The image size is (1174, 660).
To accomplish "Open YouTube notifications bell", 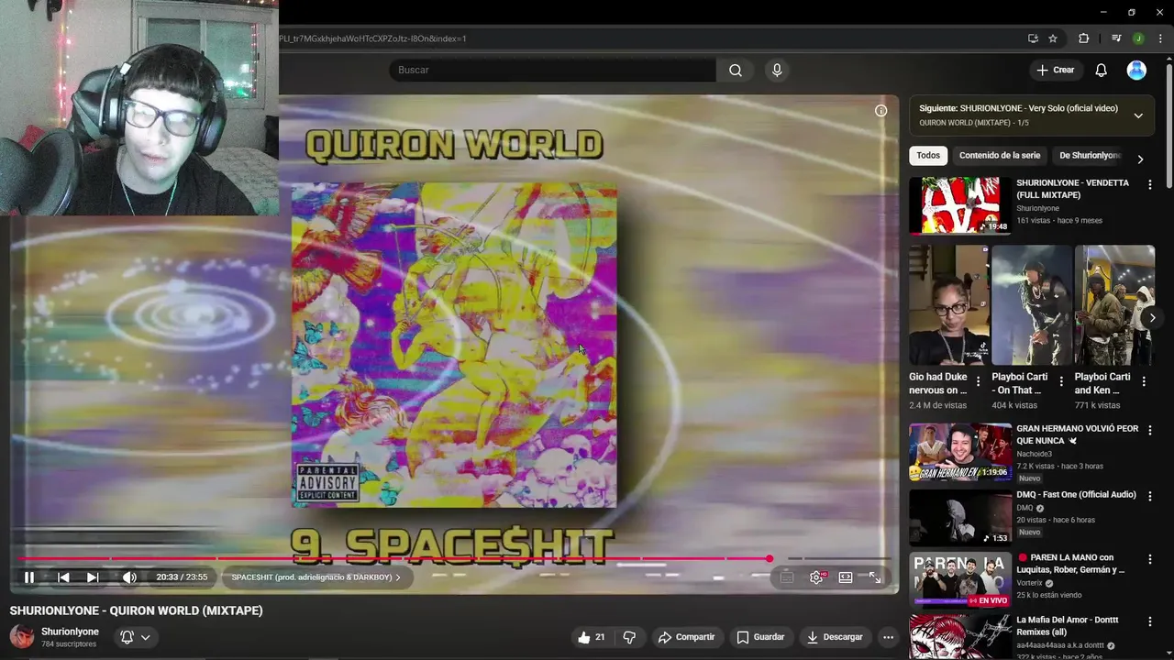I will [x=1101, y=70].
